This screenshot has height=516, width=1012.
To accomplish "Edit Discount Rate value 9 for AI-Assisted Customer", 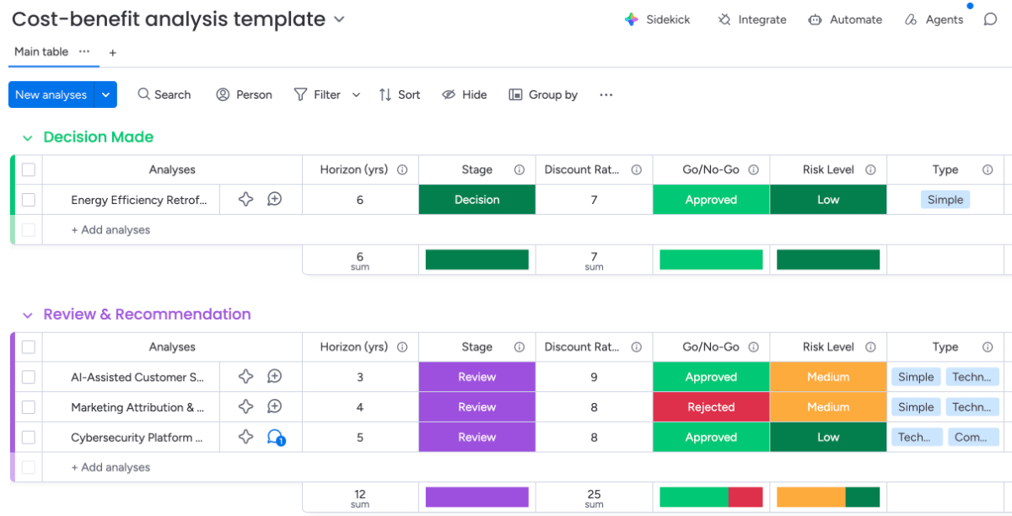I will click(x=595, y=377).
